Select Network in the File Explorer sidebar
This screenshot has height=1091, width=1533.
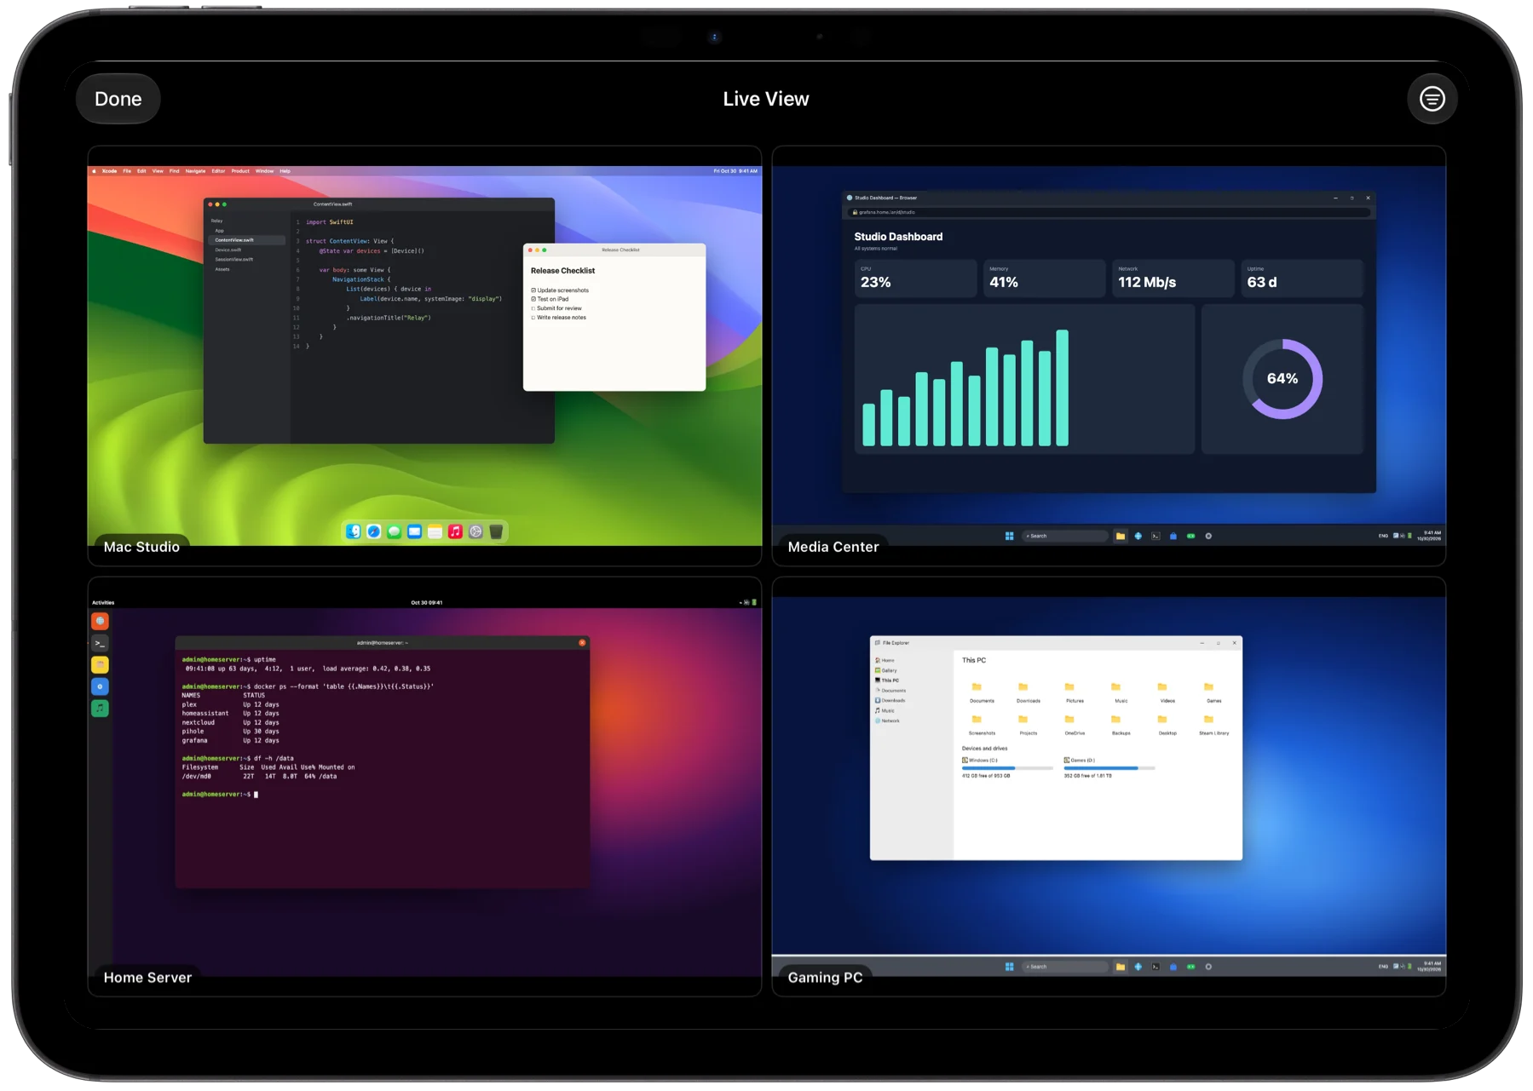point(887,721)
